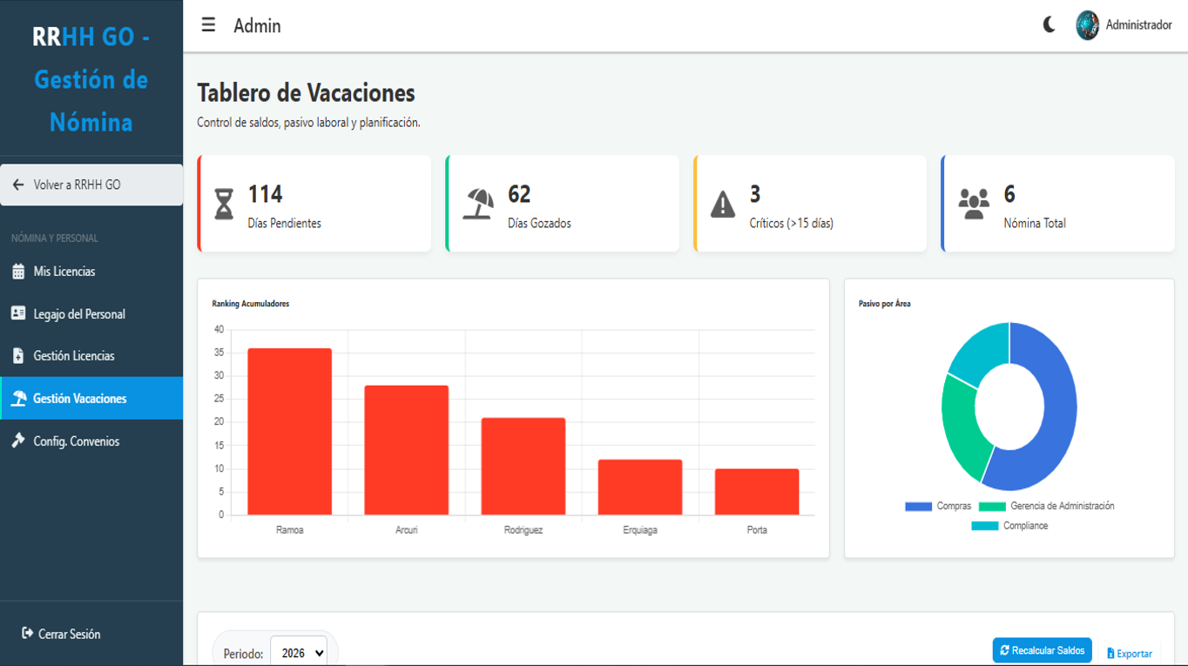The image size is (1188, 666).
Task: Click the ID card Legajo icon
Action: pyautogui.click(x=18, y=313)
